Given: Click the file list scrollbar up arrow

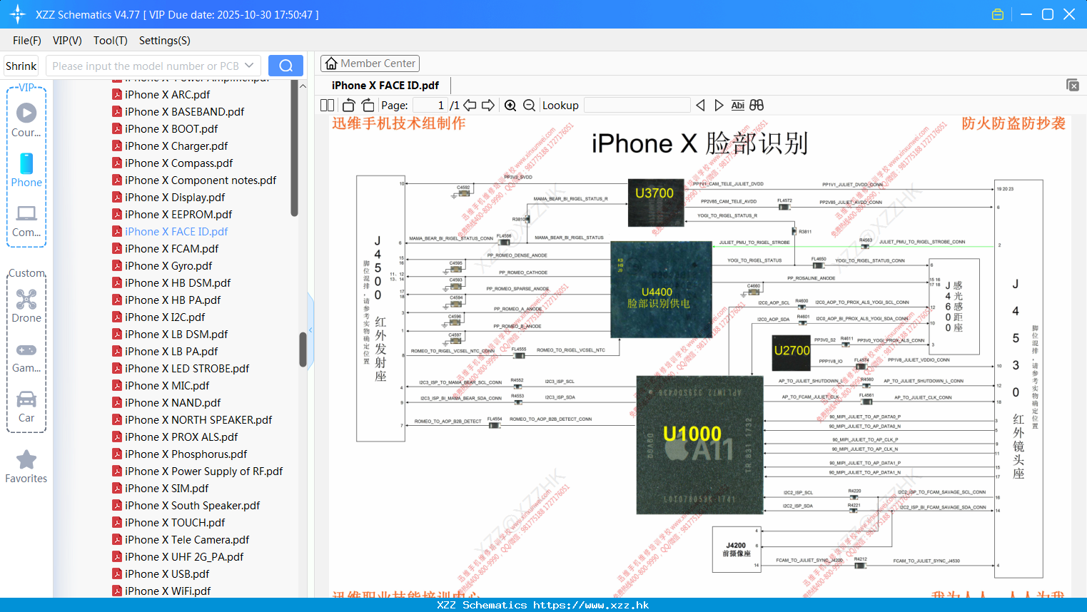Looking at the screenshot, I should [x=303, y=86].
